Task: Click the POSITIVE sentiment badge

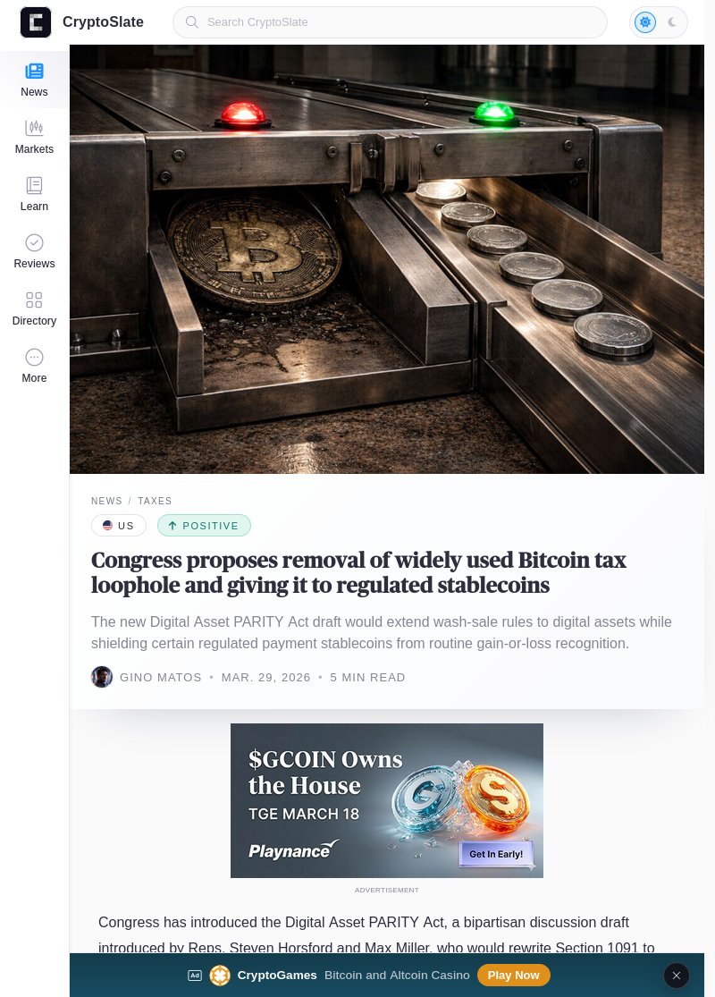Action: pyautogui.click(x=204, y=526)
